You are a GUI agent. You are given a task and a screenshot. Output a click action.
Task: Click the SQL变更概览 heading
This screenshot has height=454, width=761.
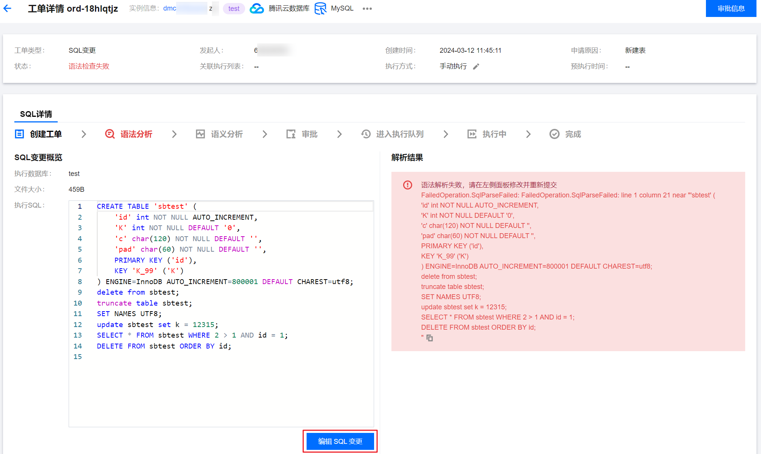point(38,157)
